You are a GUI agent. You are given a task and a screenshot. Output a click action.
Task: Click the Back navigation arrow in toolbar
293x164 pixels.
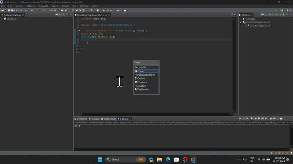111,10
